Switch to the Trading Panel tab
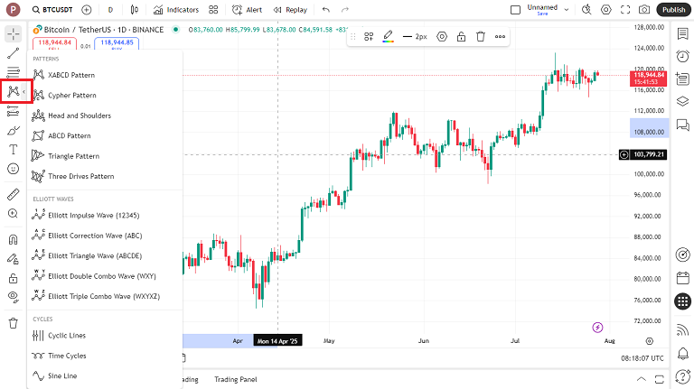This screenshot has width=694, height=389. coord(235,379)
